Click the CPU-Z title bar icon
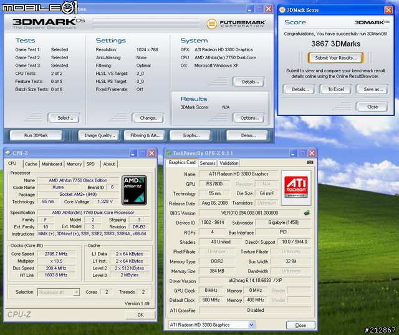The image size is (399, 335). click(8, 153)
